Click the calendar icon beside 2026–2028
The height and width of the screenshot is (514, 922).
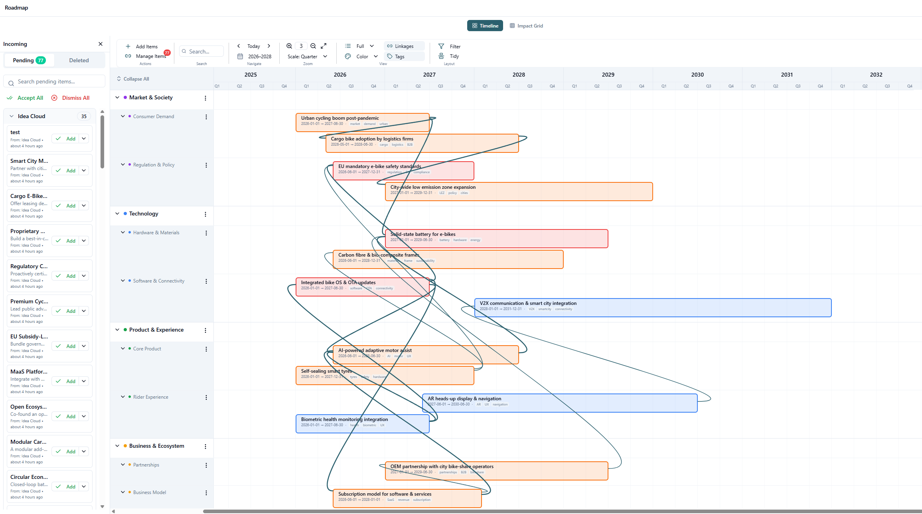(x=240, y=56)
